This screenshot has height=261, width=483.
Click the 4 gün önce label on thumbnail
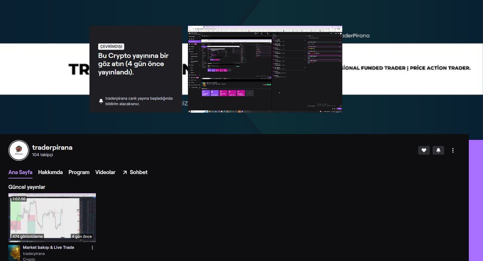82,236
